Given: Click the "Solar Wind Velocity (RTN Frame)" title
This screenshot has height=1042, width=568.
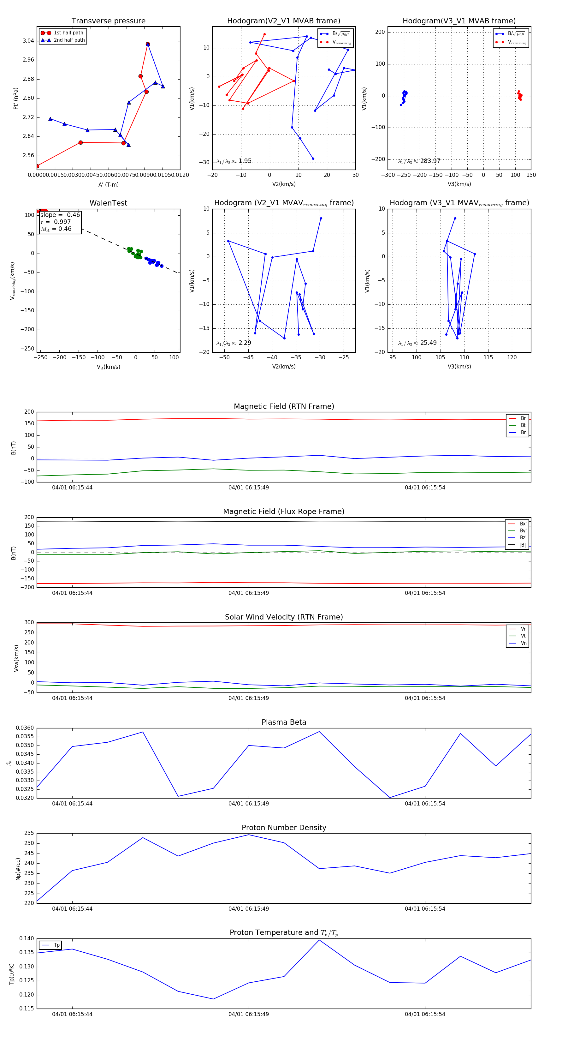Looking at the screenshot, I should [x=284, y=617].
